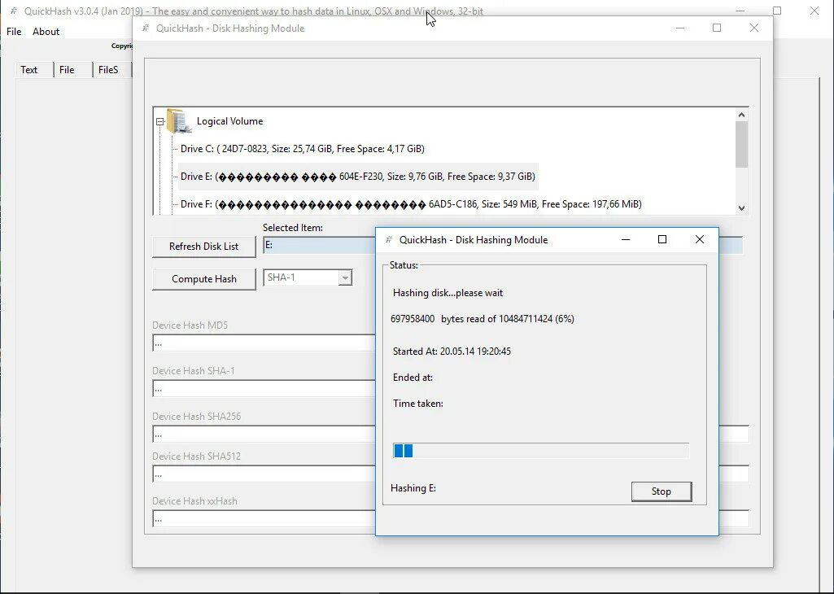The image size is (834, 594).
Task: Click 'Hashing disk...please wait' status text
Action: 448,293
